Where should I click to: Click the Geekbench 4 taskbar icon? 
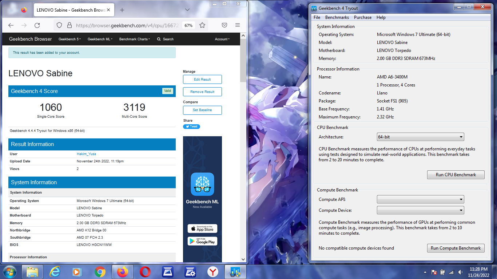click(235, 272)
